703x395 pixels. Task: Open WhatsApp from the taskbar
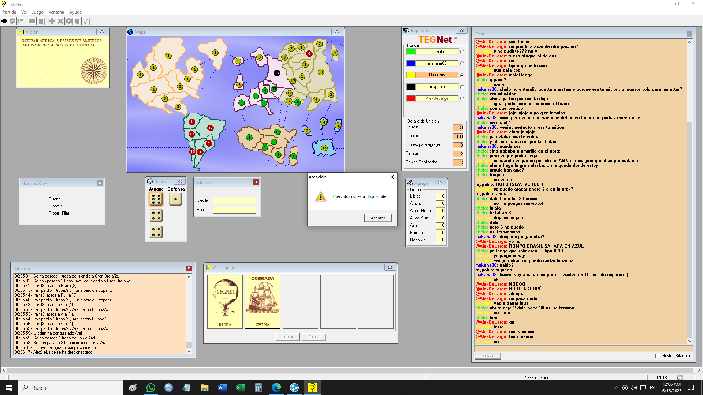[150, 388]
